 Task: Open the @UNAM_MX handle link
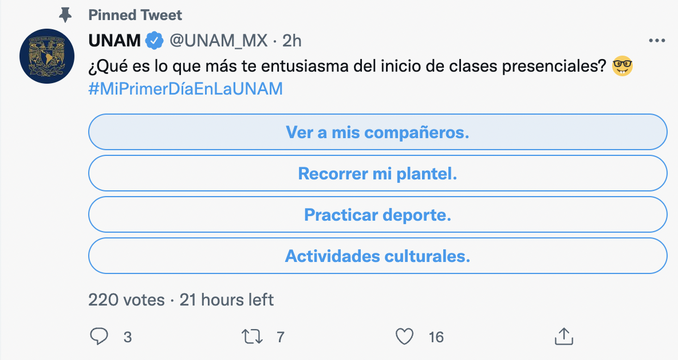pos(218,41)
